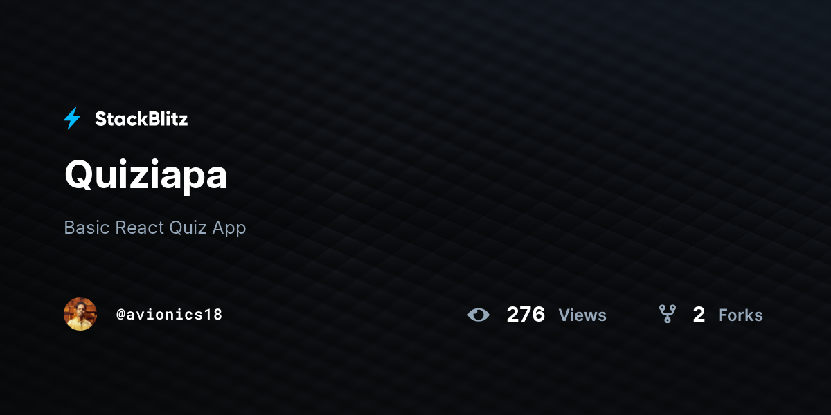Click the 276 view count number
Image resolution: width=831 pixels, height=415 pixels.
pyautogui.click(x=526, y=315)
